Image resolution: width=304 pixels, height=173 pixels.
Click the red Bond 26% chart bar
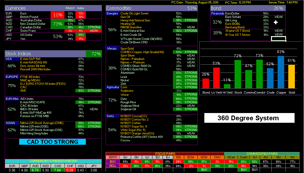(206, 83)
